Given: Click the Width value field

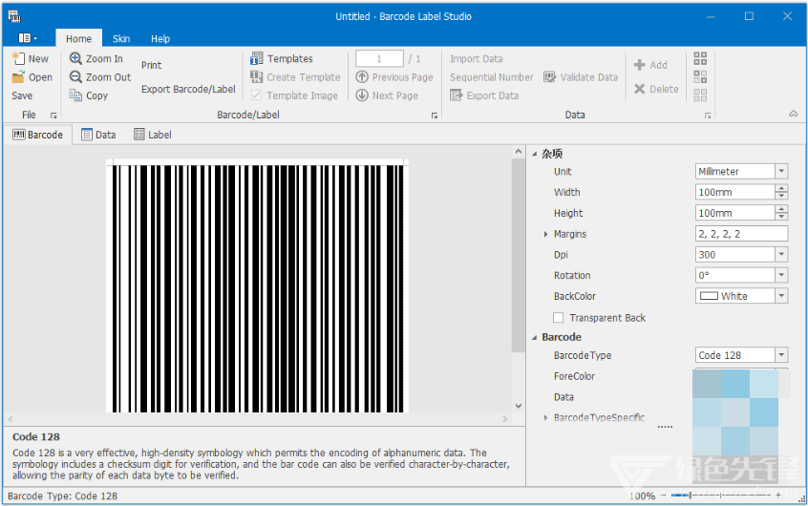Looking at the screenshot, I should 734,192.
